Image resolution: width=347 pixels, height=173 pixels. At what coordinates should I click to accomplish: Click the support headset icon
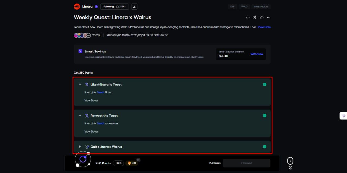[x=248, y=17]
